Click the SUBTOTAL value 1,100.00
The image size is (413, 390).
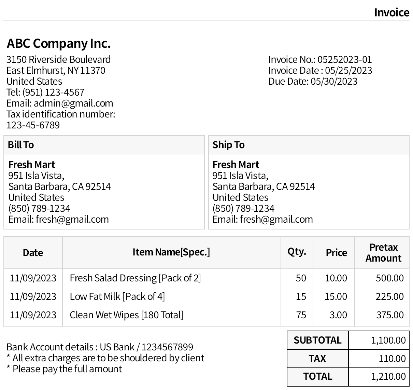pyautogui.click(x=388, y=340)
